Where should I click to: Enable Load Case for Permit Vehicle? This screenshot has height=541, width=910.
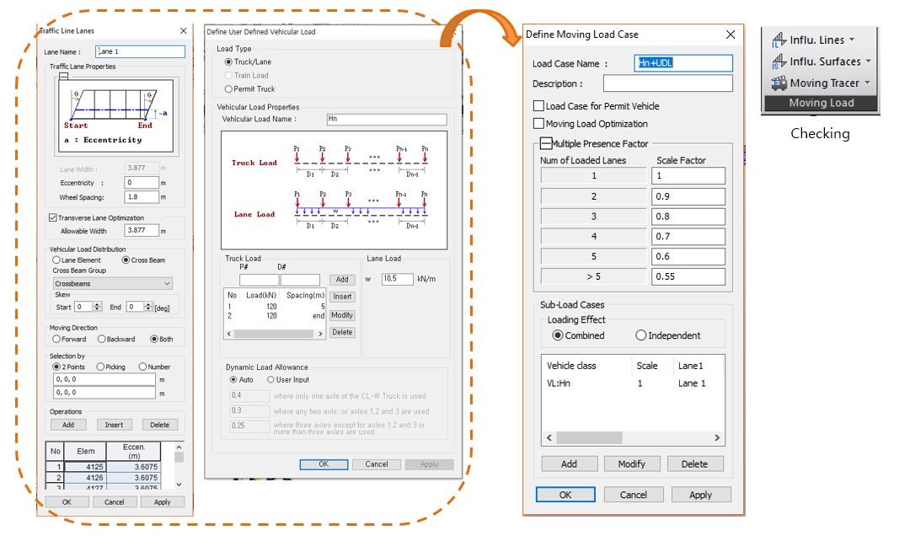click(538, 106)
